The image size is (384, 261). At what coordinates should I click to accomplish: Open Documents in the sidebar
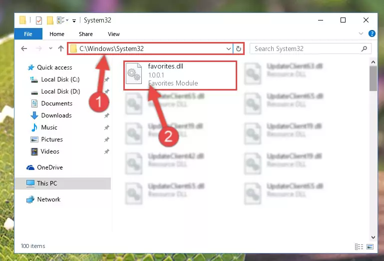tap(56, 103)
